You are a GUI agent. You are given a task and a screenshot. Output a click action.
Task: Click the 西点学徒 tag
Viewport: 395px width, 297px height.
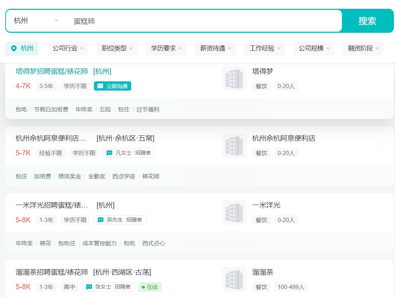coord(124,176)
